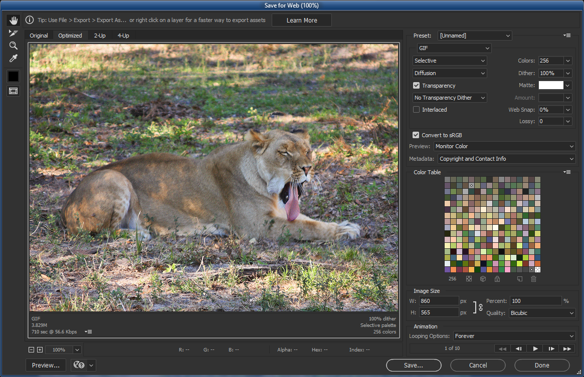Enable the Interlaced option
584x377 pixels.
tap(416, 109)
